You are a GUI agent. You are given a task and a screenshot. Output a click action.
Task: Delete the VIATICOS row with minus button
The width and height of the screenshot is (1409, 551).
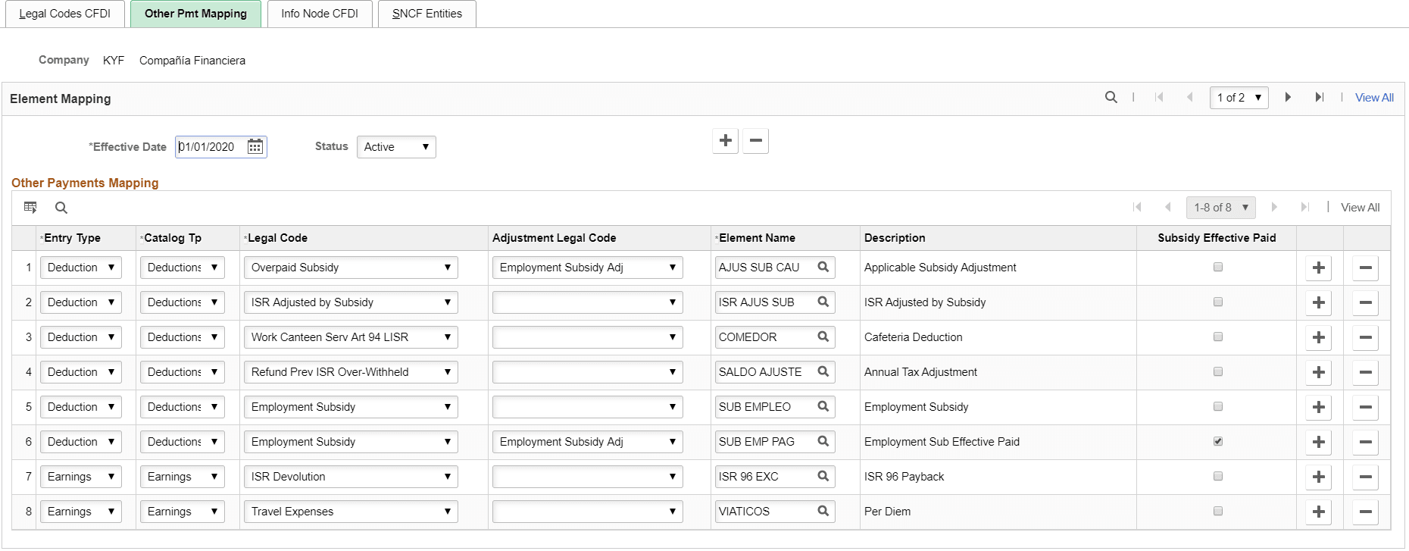[x=1365, y=512]
